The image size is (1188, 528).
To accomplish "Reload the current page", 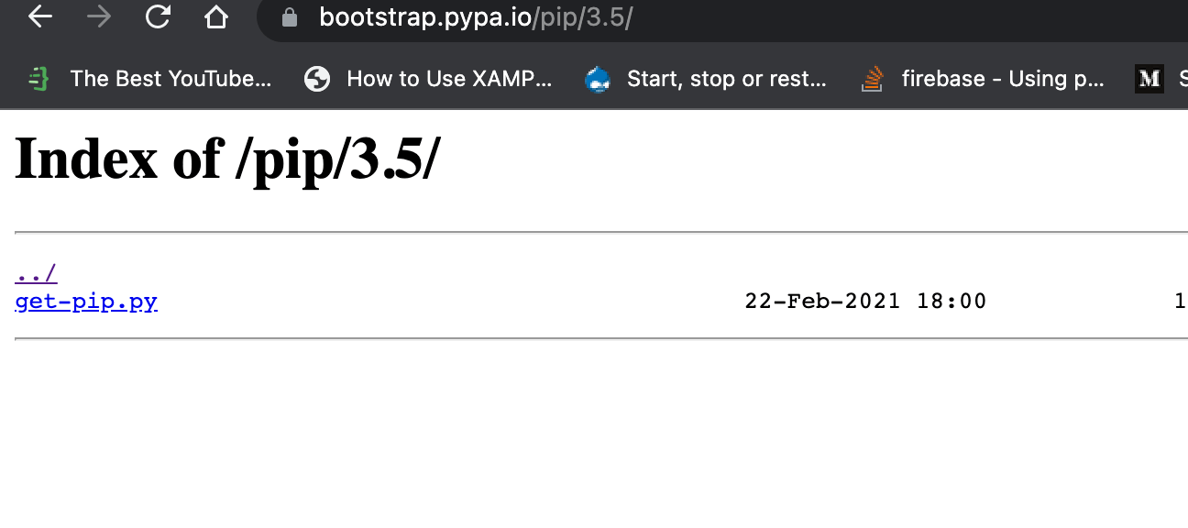I will point(157,16).
